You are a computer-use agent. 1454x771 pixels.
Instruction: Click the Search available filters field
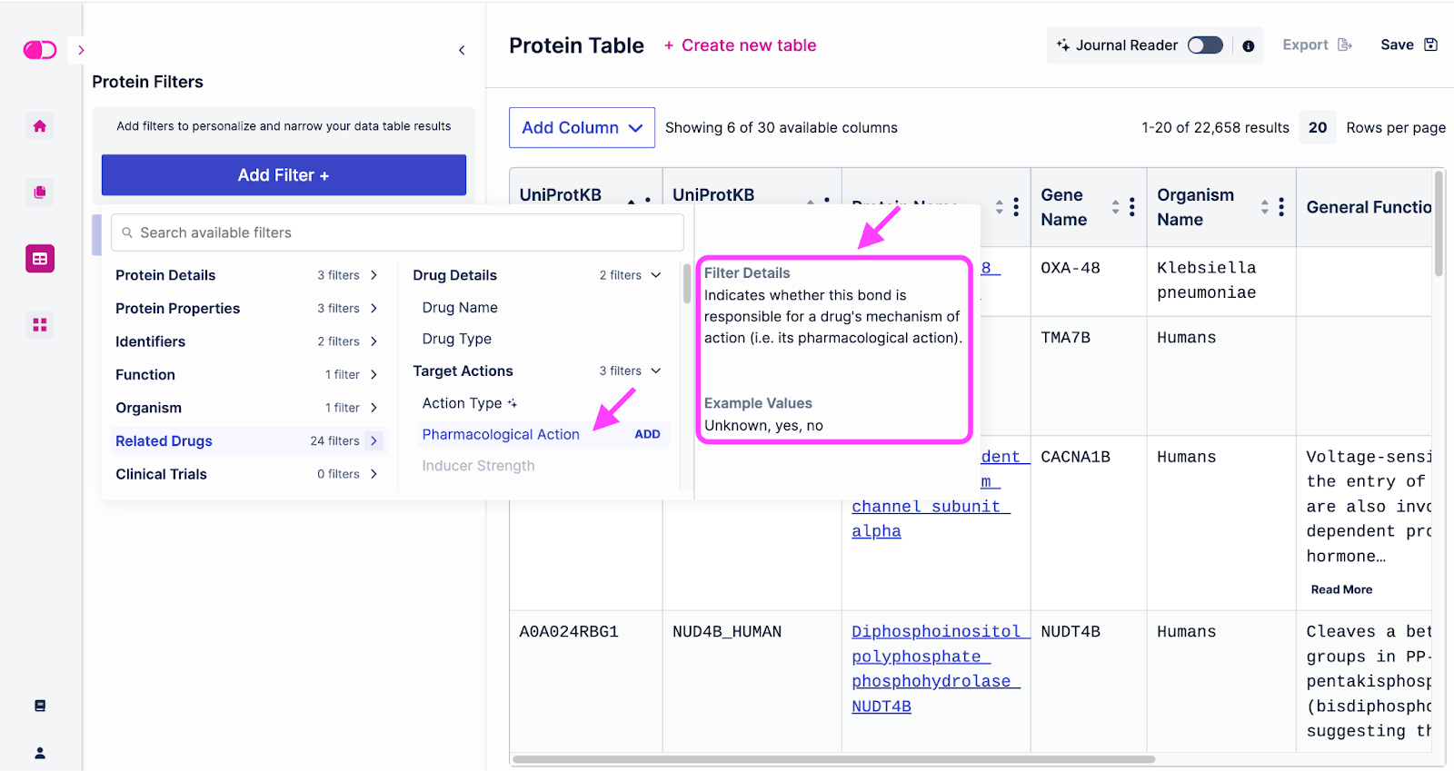click(x=397, y=232)
